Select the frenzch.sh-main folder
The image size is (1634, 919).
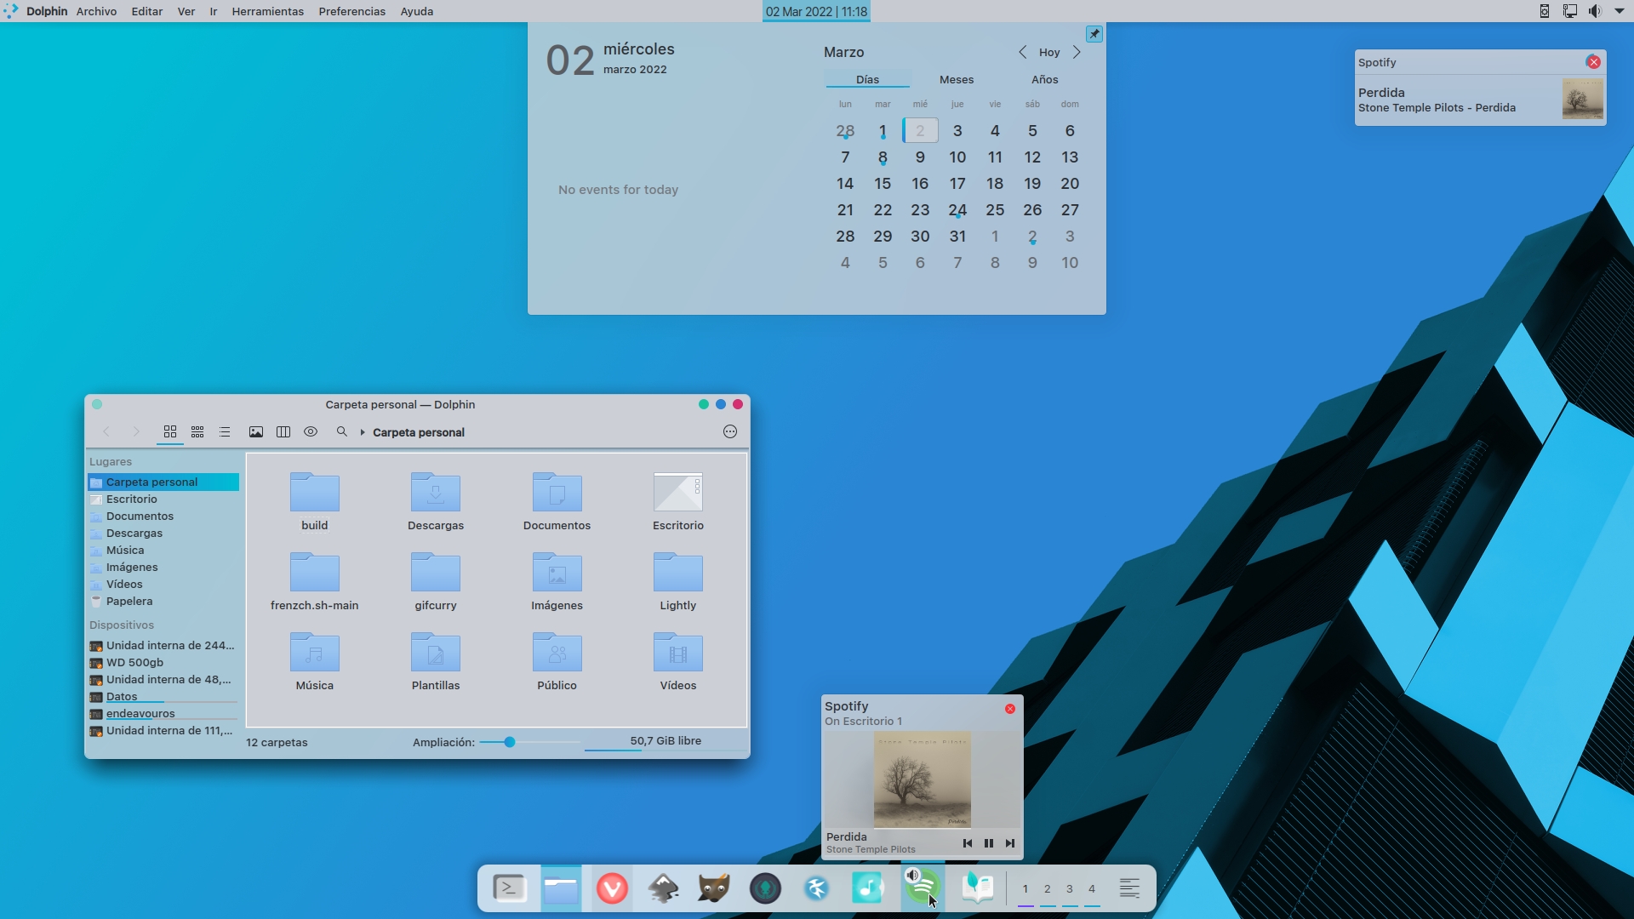click(x=315, y=581)
